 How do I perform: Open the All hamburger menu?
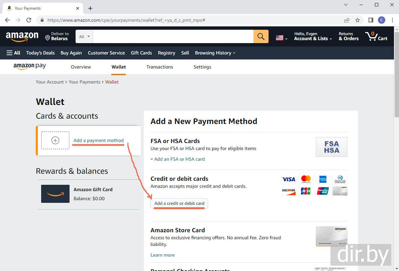(13, 53)
